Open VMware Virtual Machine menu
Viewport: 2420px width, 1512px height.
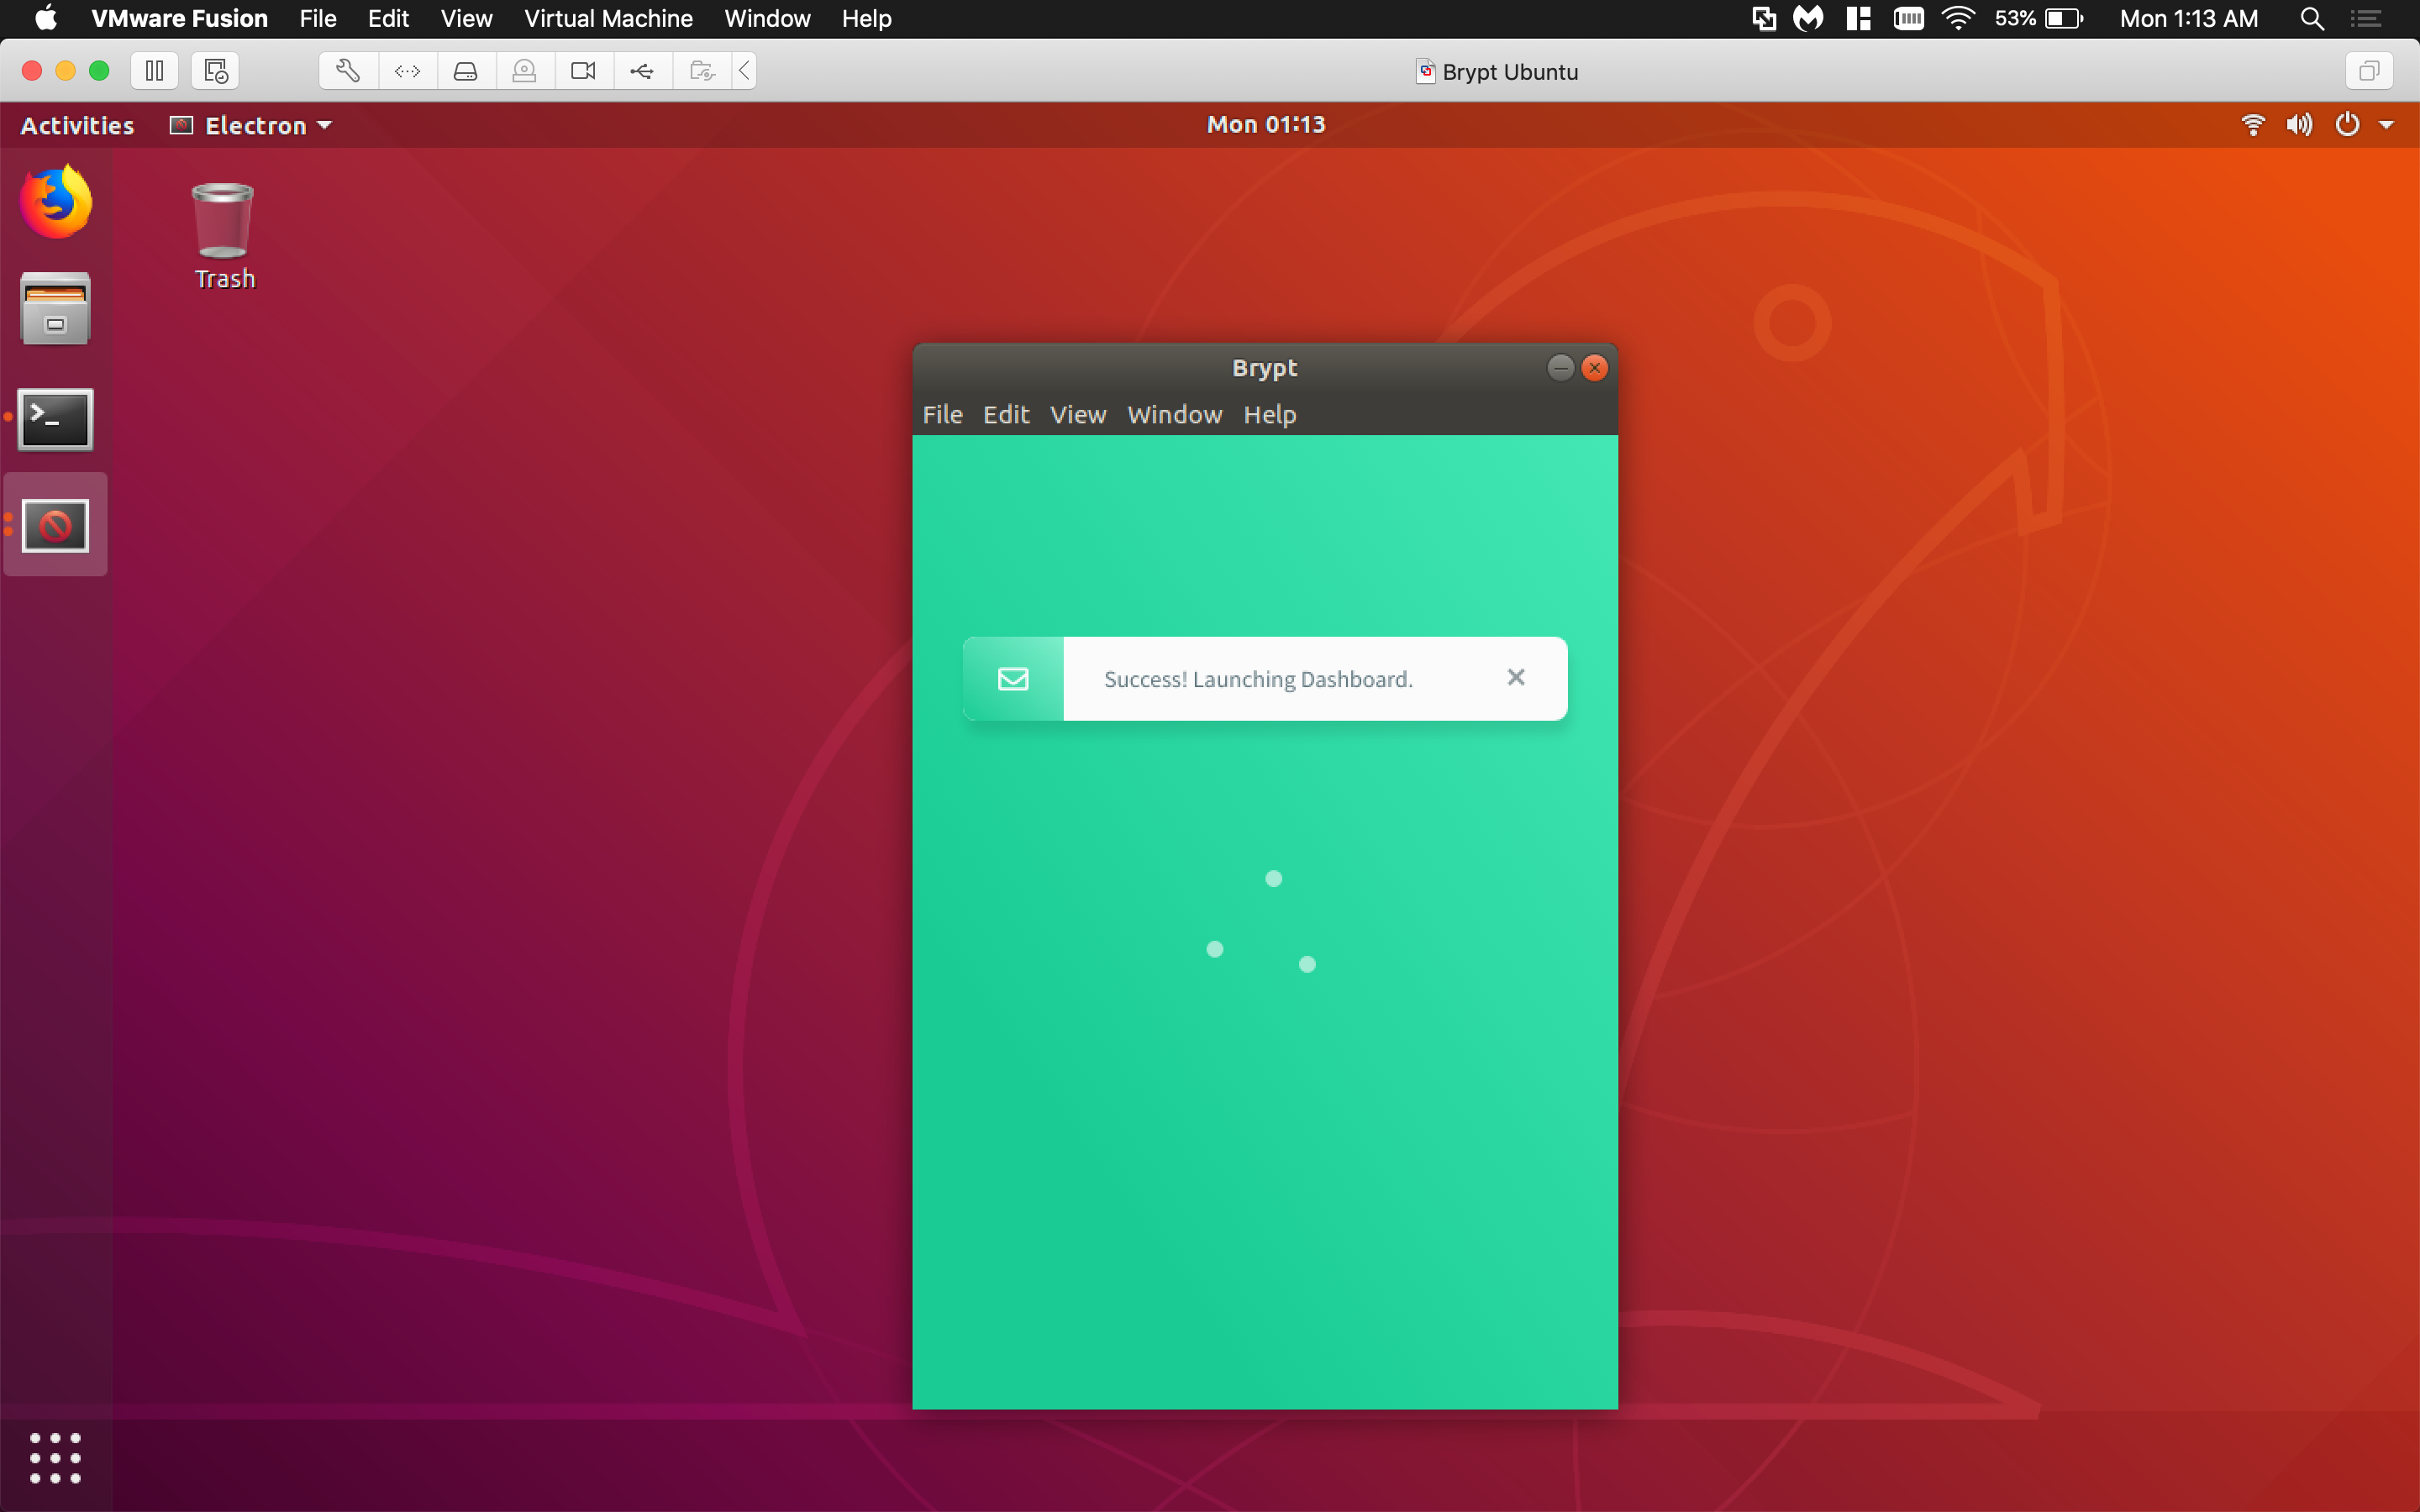click(x=608, y=18)
